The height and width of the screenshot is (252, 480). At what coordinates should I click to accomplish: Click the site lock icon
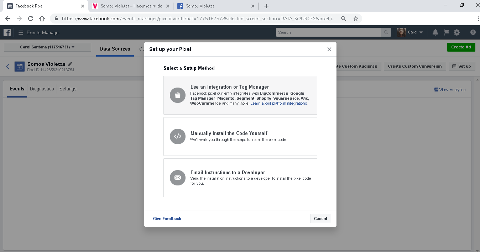pos(56,19)
